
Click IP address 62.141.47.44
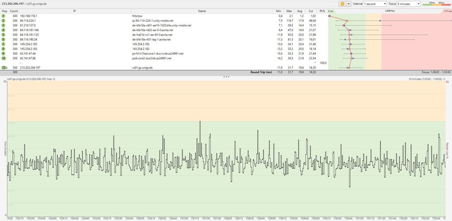[28, 54]
